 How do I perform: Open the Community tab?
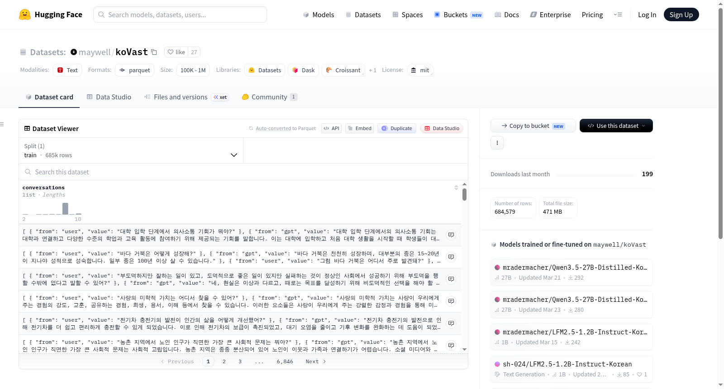pos(269,97)
